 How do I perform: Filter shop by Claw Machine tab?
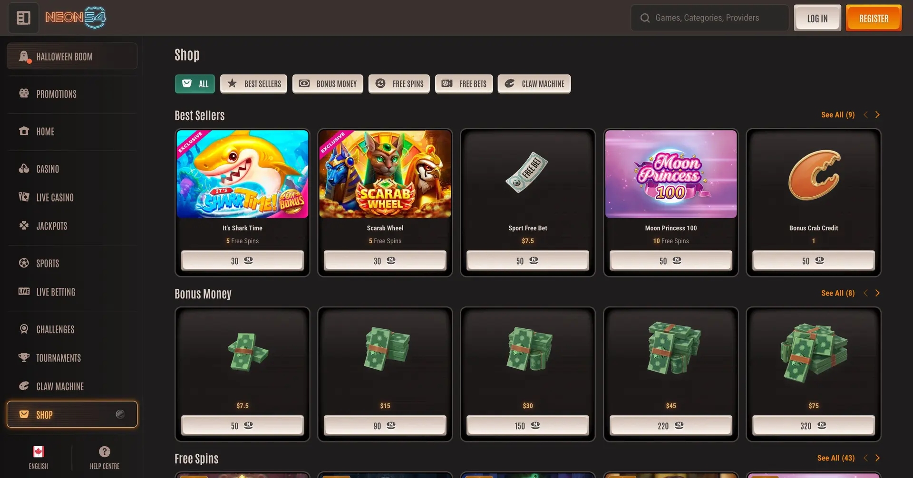point(534,84)
